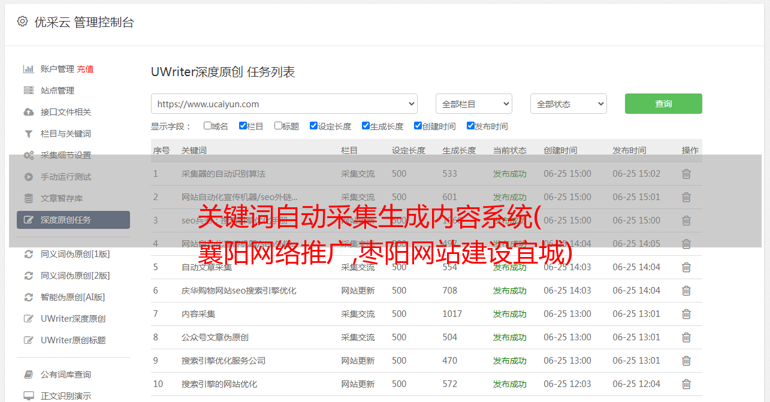The image size is (770, 402).
Task: Expand the 全部栏目 dropdown
Action: click(474, 104)
